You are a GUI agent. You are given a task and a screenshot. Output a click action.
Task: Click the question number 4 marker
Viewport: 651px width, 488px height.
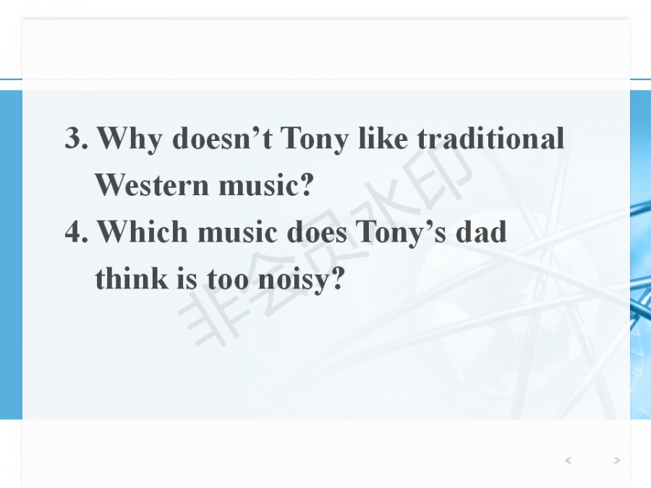[x=75, y=232]
